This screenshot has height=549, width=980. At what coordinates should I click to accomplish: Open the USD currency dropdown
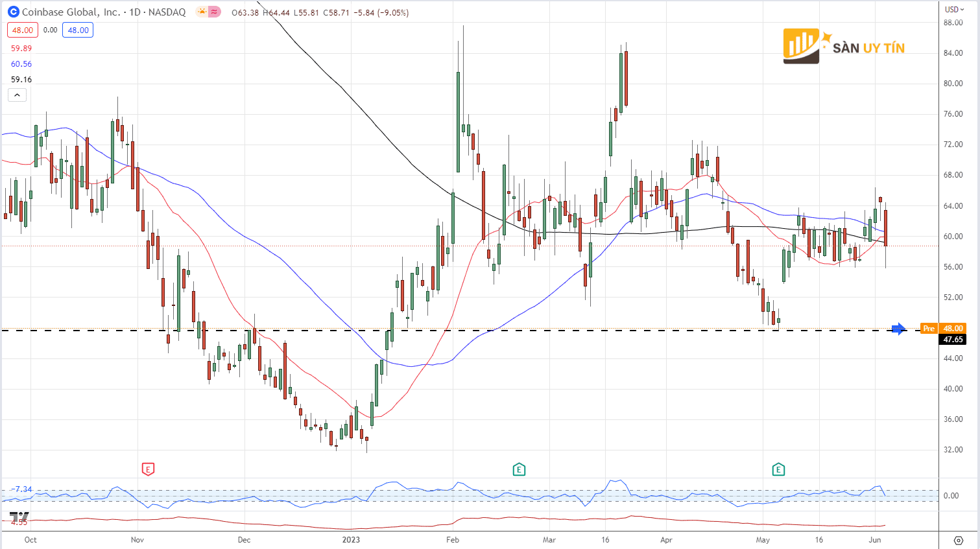point(955,9)
